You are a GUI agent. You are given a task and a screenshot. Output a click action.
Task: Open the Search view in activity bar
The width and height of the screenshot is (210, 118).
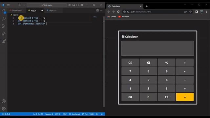pos(4,19)
